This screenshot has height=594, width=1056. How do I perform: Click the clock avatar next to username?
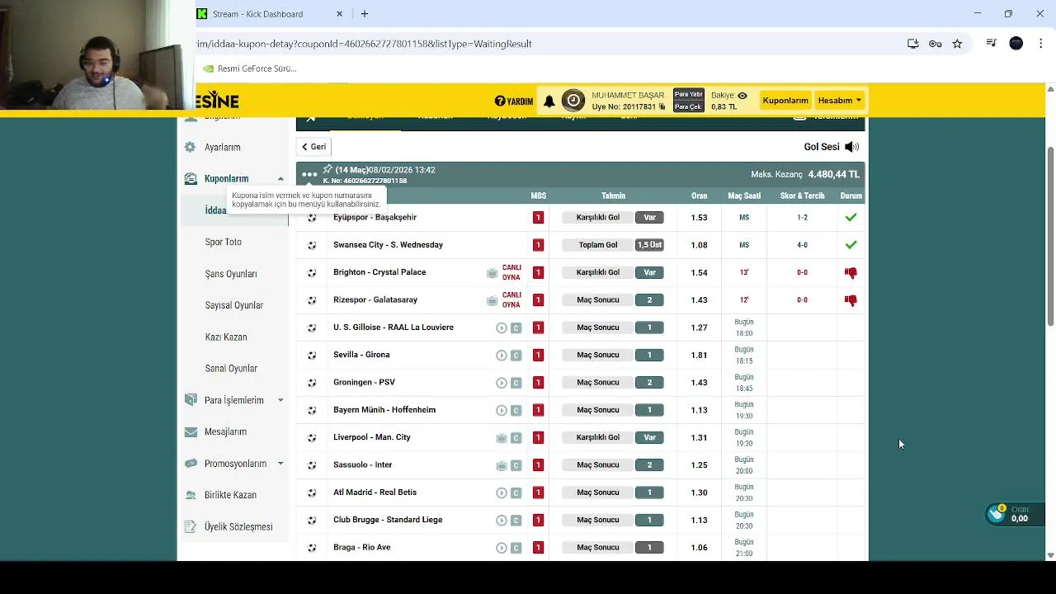[573, 101]
